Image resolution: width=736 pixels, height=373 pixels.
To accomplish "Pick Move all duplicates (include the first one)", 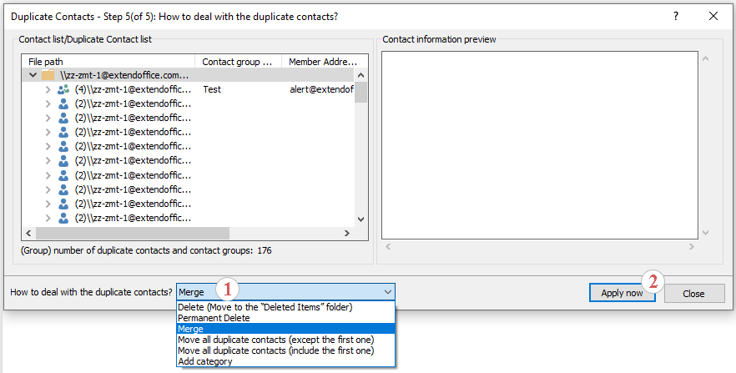I will (275, 350).
